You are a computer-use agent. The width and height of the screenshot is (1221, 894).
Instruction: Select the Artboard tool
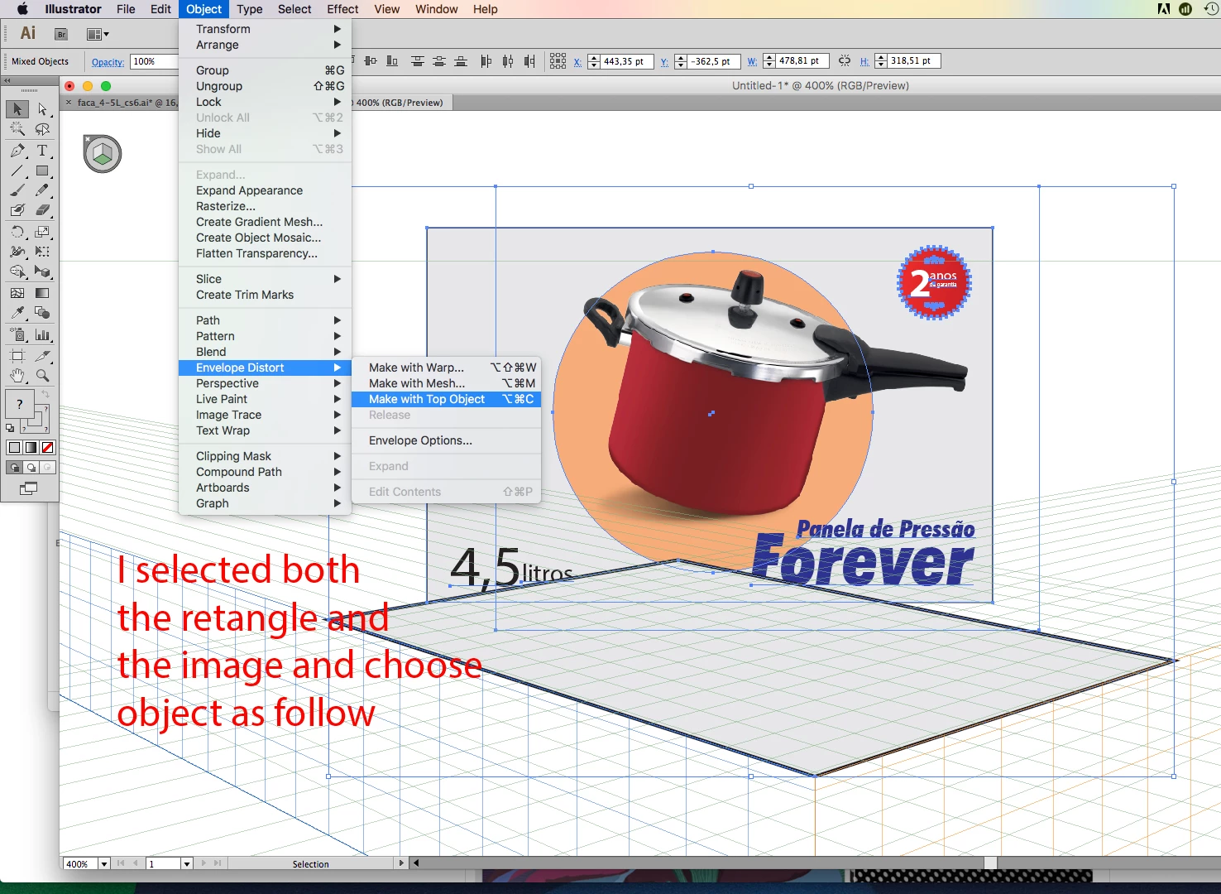(x=17, y=356)
